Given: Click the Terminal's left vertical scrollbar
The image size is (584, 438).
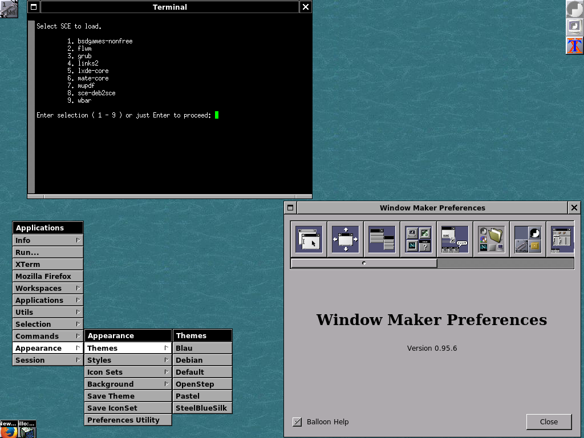Looking at the screenshot, I should point(32,108).
